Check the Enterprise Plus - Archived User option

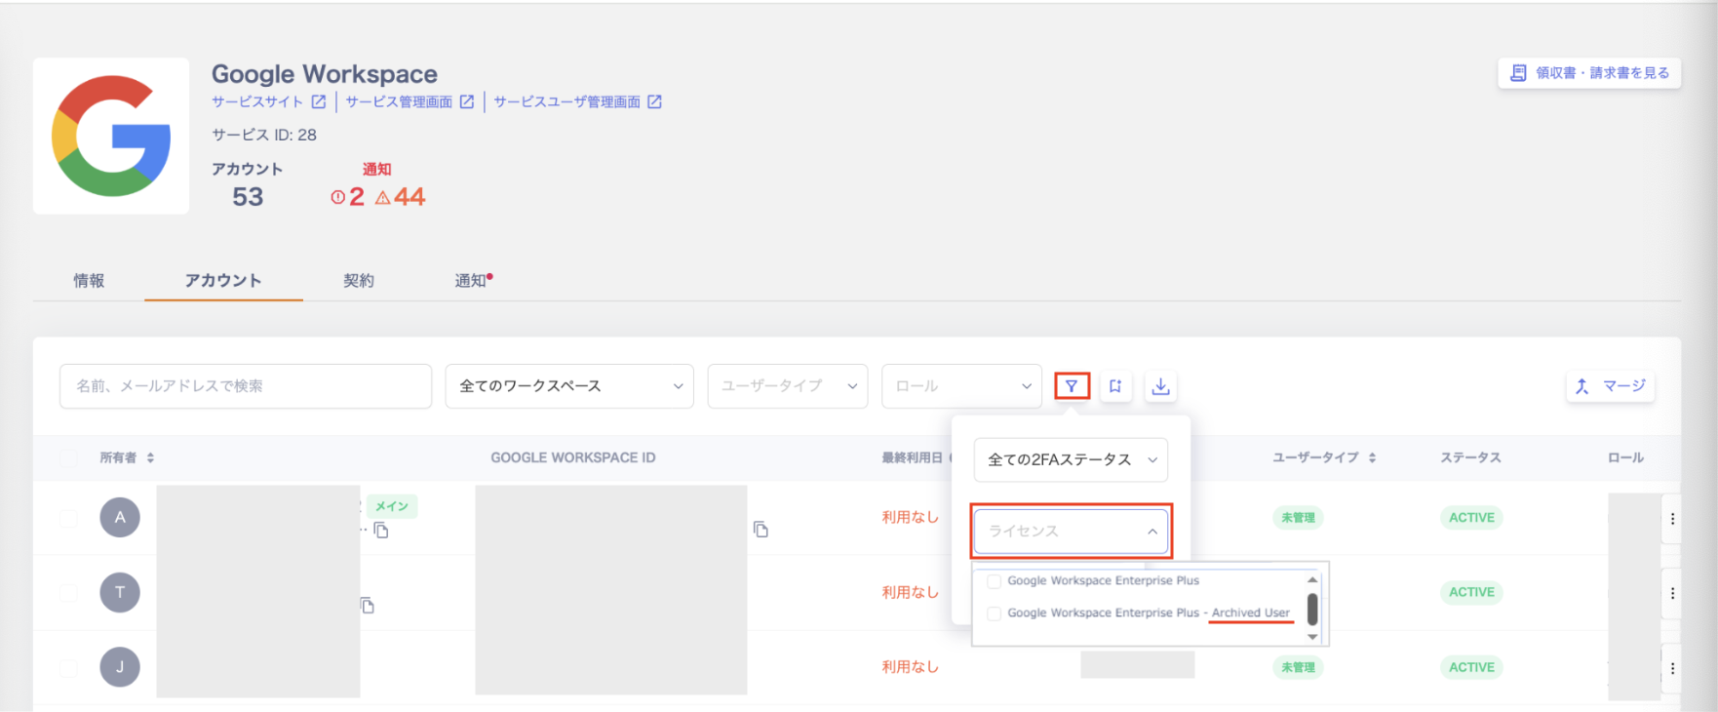(995, 613)
